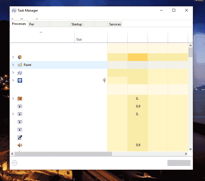Select the blue shield icon process
Screen dimensions: 205x181
pos(20,80)
